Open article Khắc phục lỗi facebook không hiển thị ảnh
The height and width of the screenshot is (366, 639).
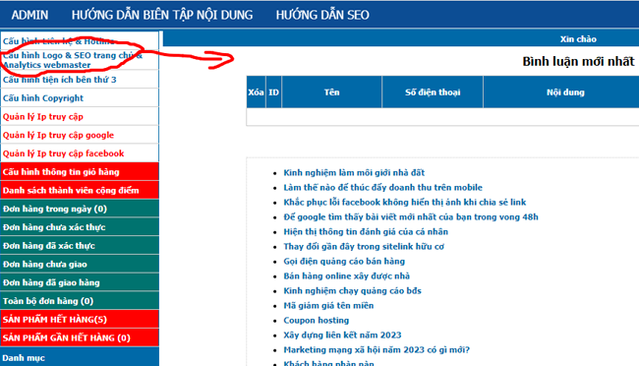click(x=405, y=202)
